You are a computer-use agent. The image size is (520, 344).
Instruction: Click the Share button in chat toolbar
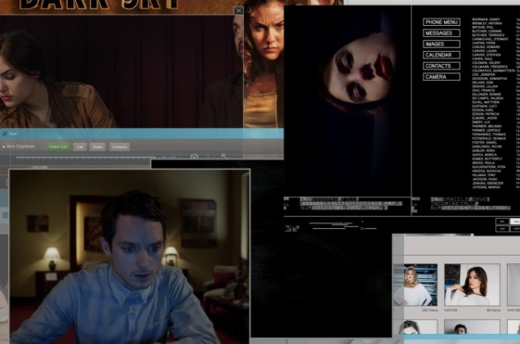[x=97, y=147]
